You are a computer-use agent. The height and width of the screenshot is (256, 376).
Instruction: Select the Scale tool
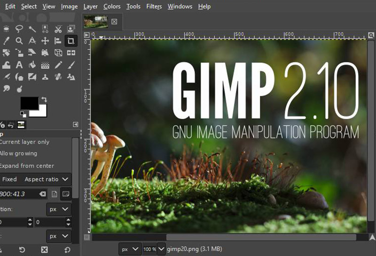pyautogui.click(x=19, y=53)
